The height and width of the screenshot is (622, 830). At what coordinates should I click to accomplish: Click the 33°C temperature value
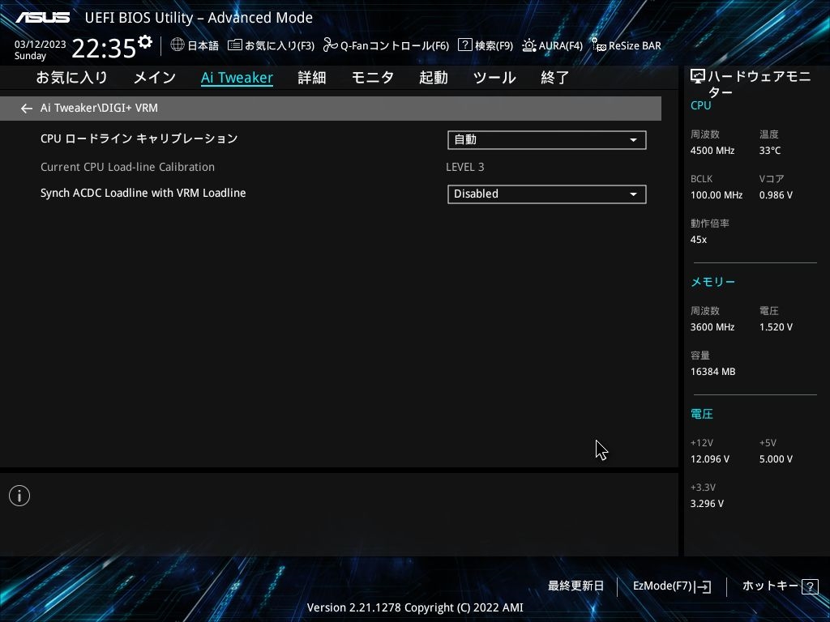coord(770,151)
